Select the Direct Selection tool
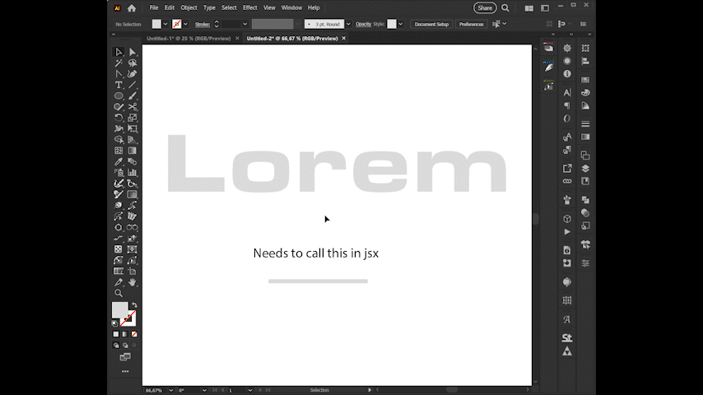Viewport: 703px width, 395px height. (133, 52)
